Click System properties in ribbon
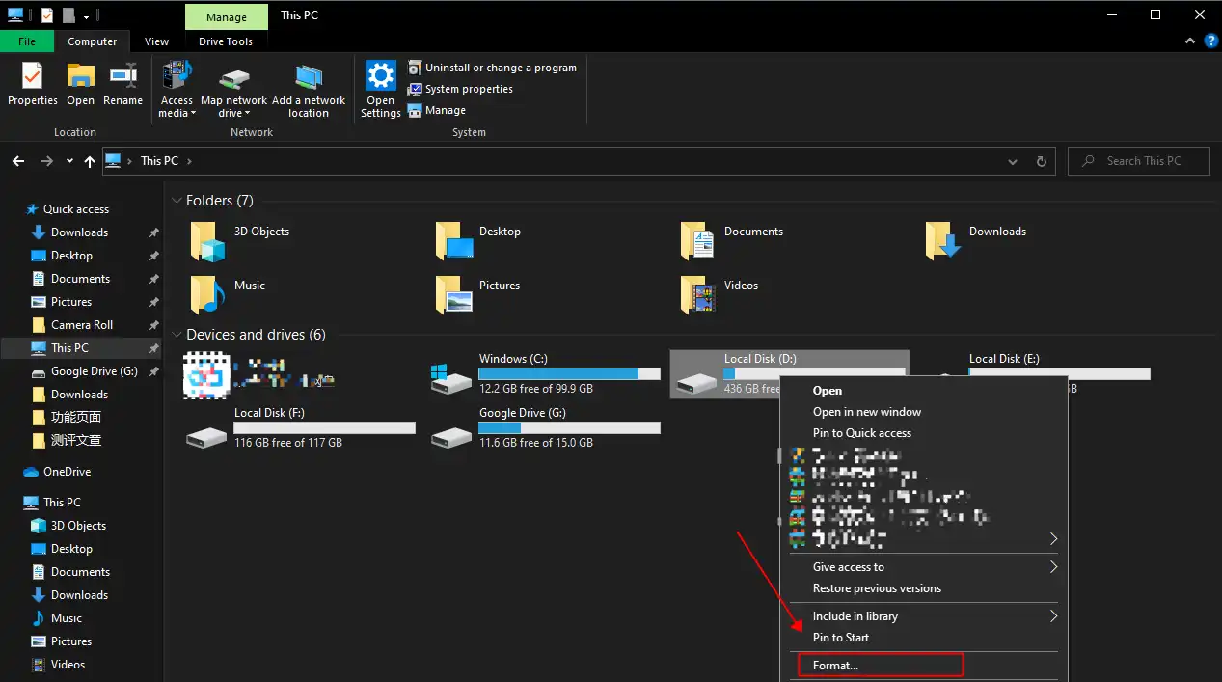The image size is (1222, 682). click(x=461, y=89)
